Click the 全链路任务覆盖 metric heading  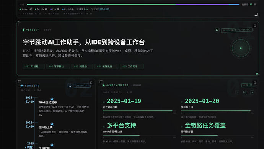[x=205, y=125]
